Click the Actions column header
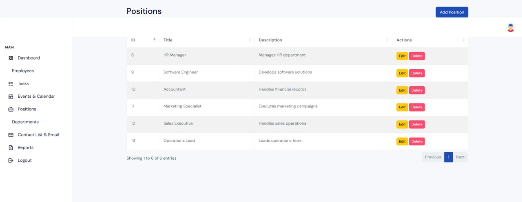 click(430, 40)
